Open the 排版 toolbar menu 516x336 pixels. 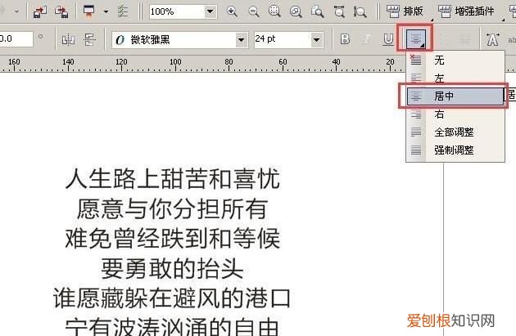(x=405, y=11)
